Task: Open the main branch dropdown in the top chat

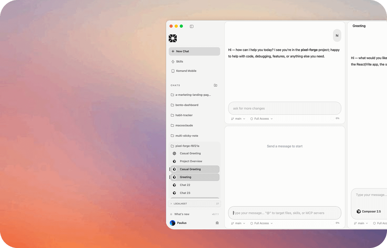Action: (238, 119)
